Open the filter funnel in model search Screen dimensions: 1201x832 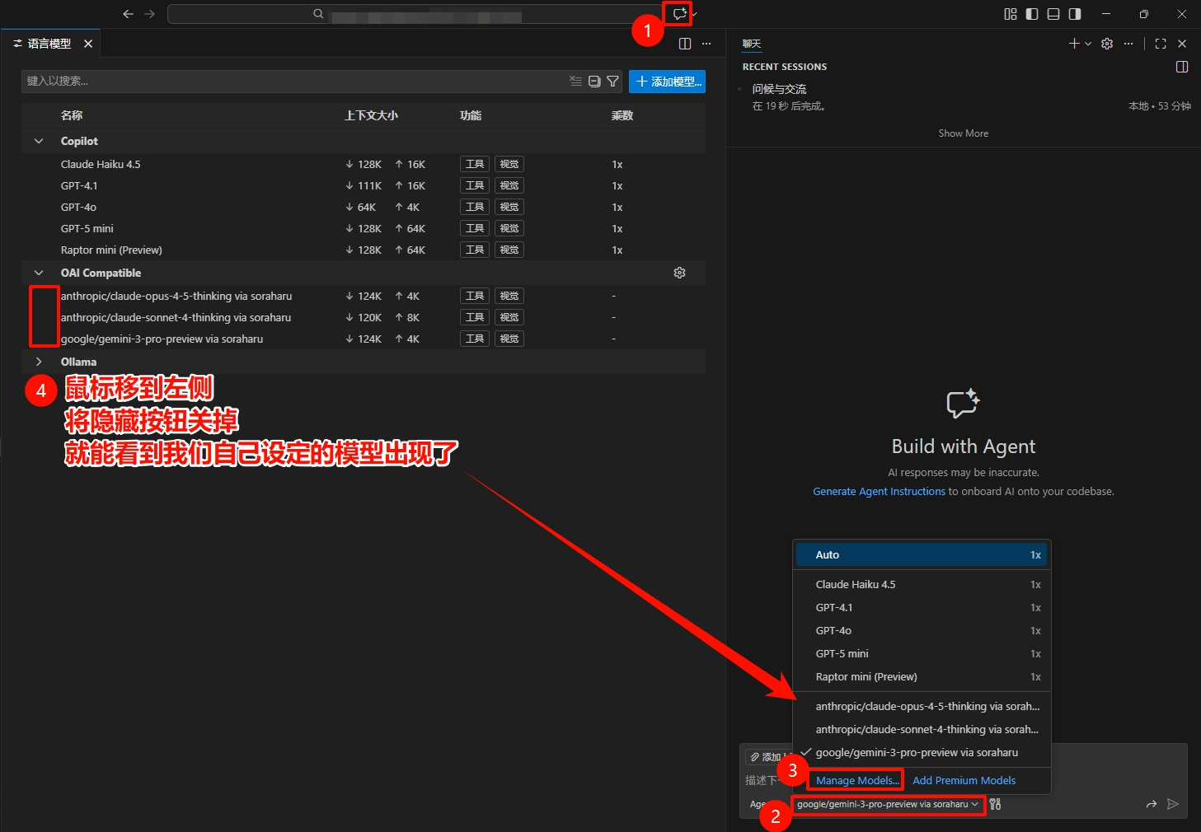tap(612, 81)
